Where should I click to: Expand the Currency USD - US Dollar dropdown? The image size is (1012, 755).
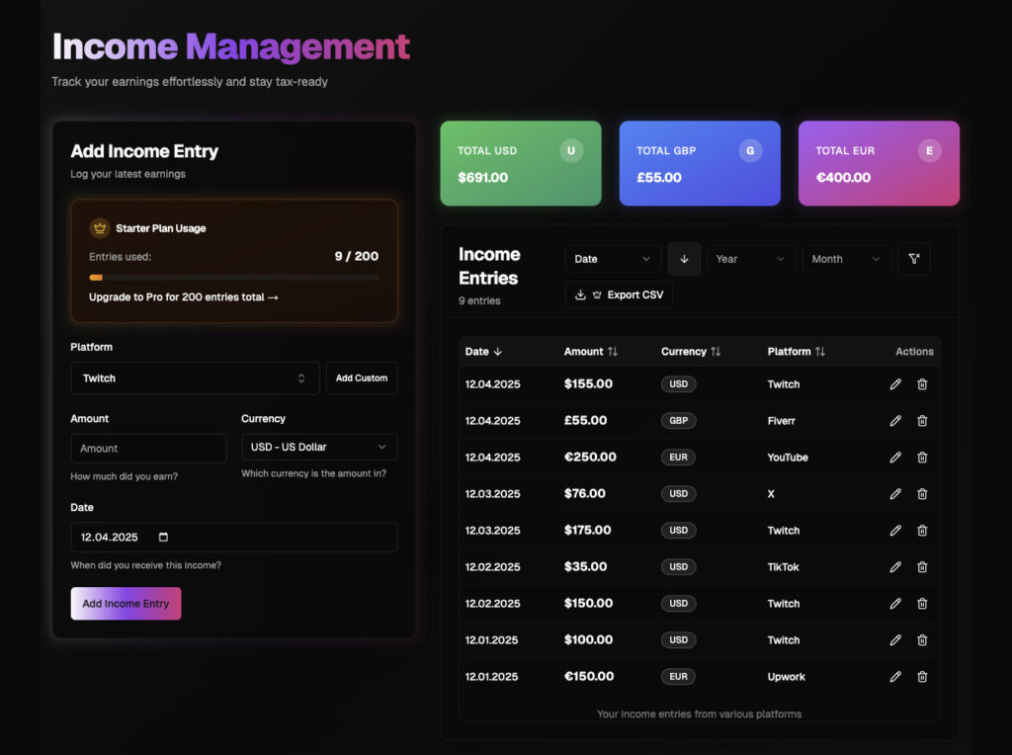coord(319,447)
